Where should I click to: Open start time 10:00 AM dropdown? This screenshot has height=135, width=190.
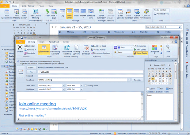(81, 86)
